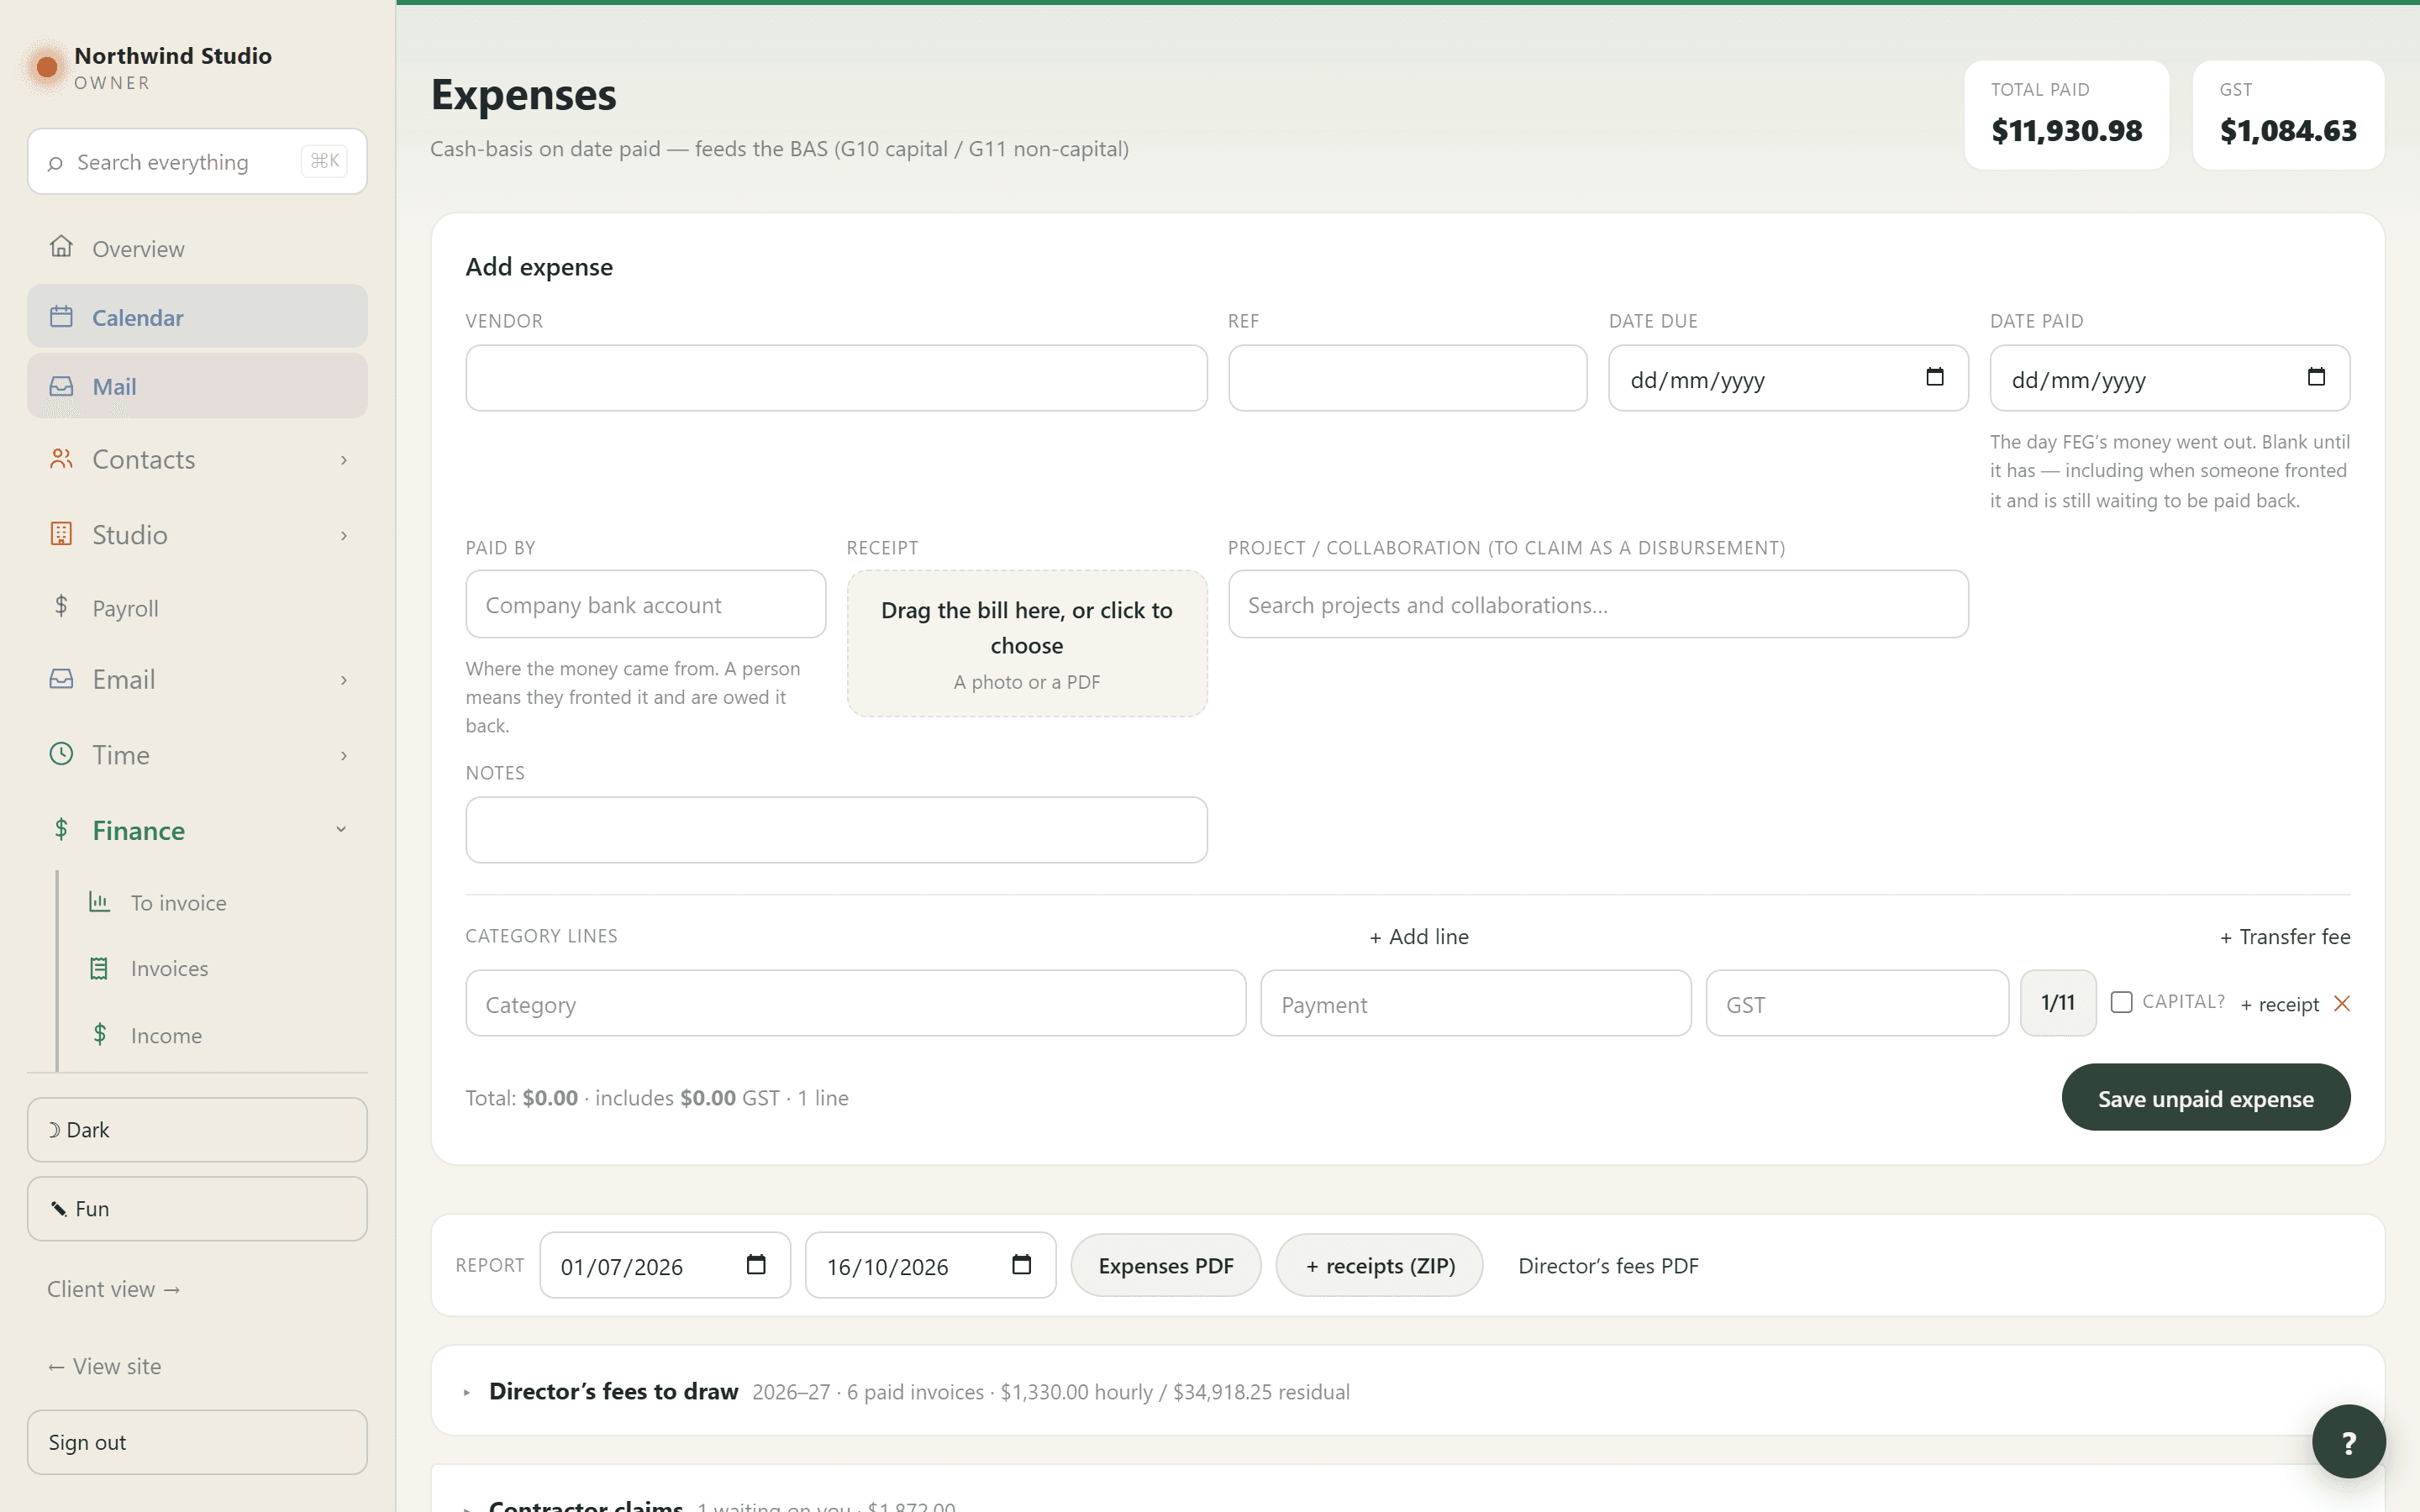Image resolution: width=2420 pixels, height=1512 pixels.
Task: Click + Add line
Action: (x=1419, y=937)
